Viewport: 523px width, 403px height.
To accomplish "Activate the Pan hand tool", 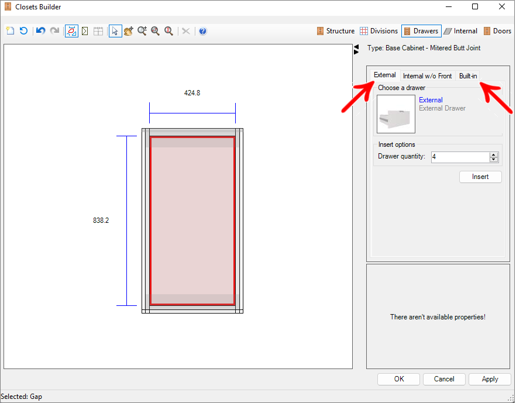I will click(x=129, y=31).
